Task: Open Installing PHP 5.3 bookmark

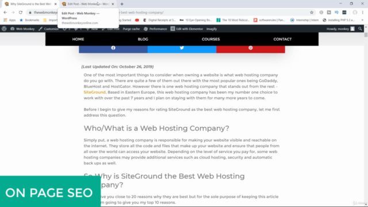Action: click(x=339, y=20)
